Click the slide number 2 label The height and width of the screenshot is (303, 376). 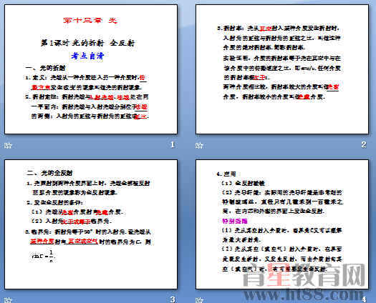[x=364, y=144]
